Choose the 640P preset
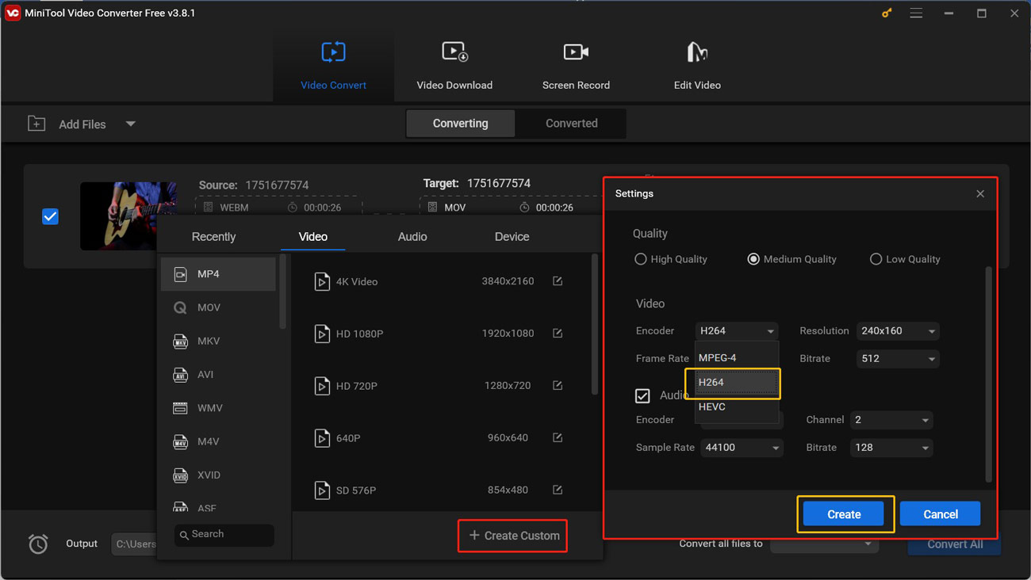This screenshot has height=580, width=1031. click(440, 438)
